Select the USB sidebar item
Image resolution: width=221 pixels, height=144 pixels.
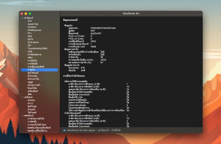click(x=30, y=51)
